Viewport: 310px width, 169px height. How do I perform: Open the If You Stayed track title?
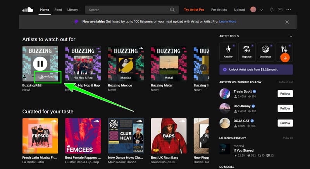(244, 150)
